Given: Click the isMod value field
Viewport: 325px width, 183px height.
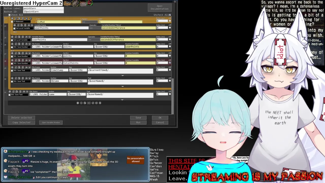Looking at the screenshot, I should [x=59, y=22].
